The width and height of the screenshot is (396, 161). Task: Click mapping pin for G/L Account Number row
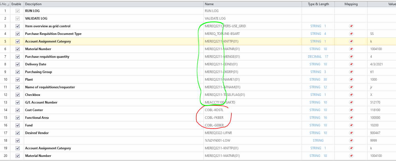(x=351, y=102)
